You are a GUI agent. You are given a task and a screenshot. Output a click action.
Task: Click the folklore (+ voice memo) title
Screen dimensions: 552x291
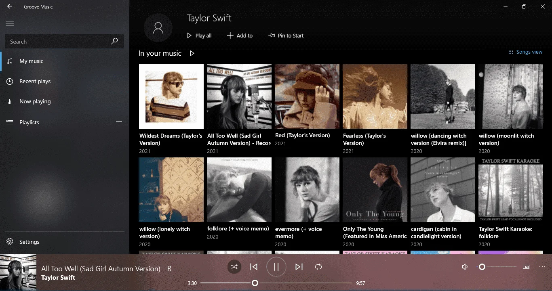[238, 229]
